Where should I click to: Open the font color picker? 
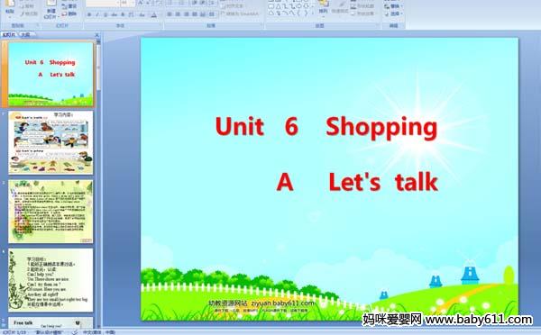click(x=154, y=14)
